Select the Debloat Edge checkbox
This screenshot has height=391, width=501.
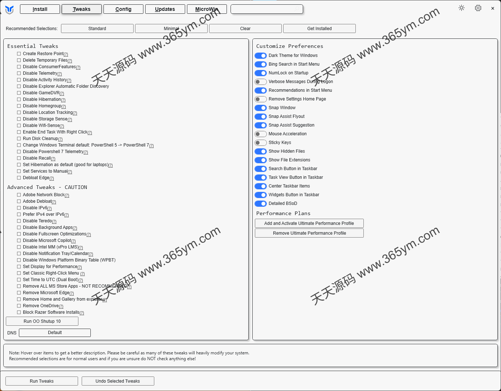tap(19, 178)
